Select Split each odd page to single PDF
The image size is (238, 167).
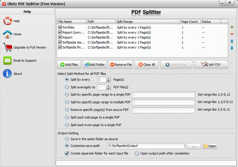pos(67,117)
